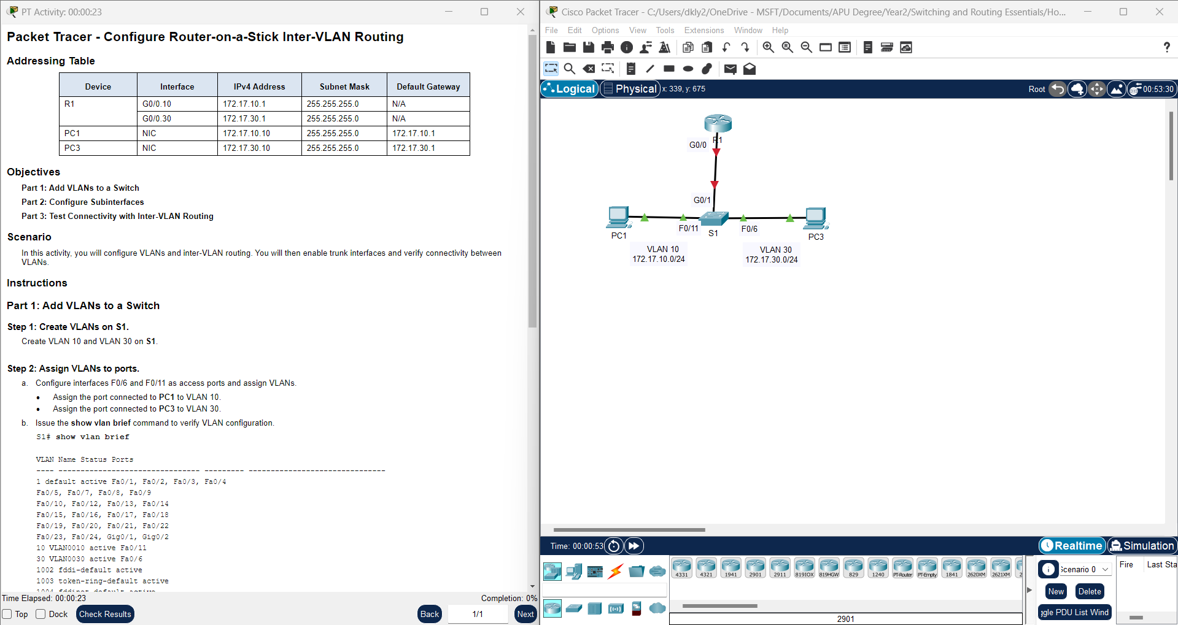Select the Draw Line shape tool
The width and height of the screenshot is (1178, 625).
(x=649, y=69)
